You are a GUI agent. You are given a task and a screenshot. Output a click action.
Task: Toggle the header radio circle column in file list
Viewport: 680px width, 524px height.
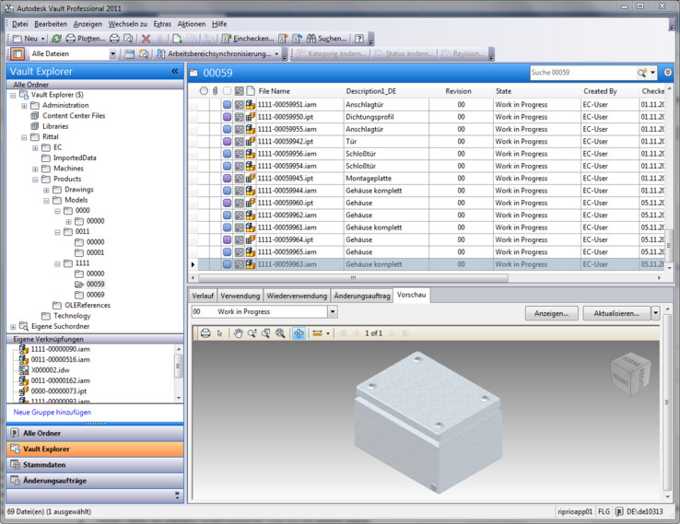point(204,91)
